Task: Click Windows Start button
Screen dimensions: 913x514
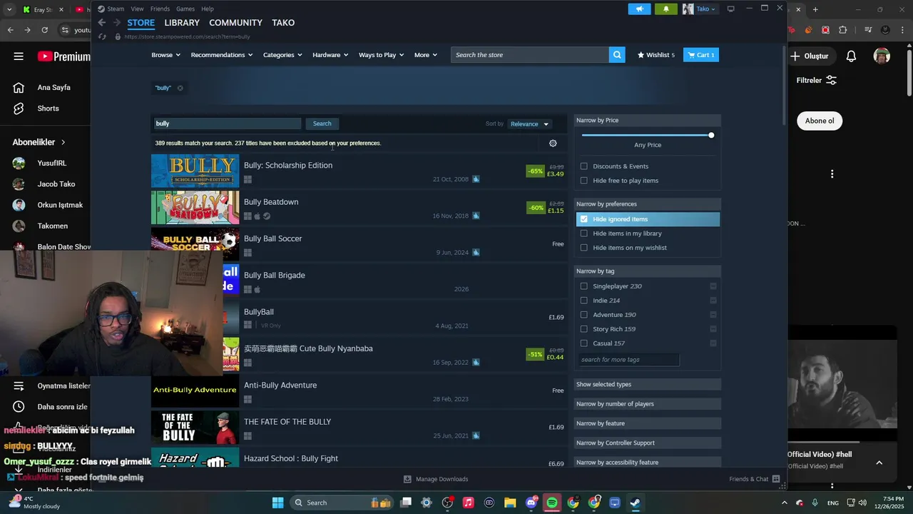Action: (277, 503)
